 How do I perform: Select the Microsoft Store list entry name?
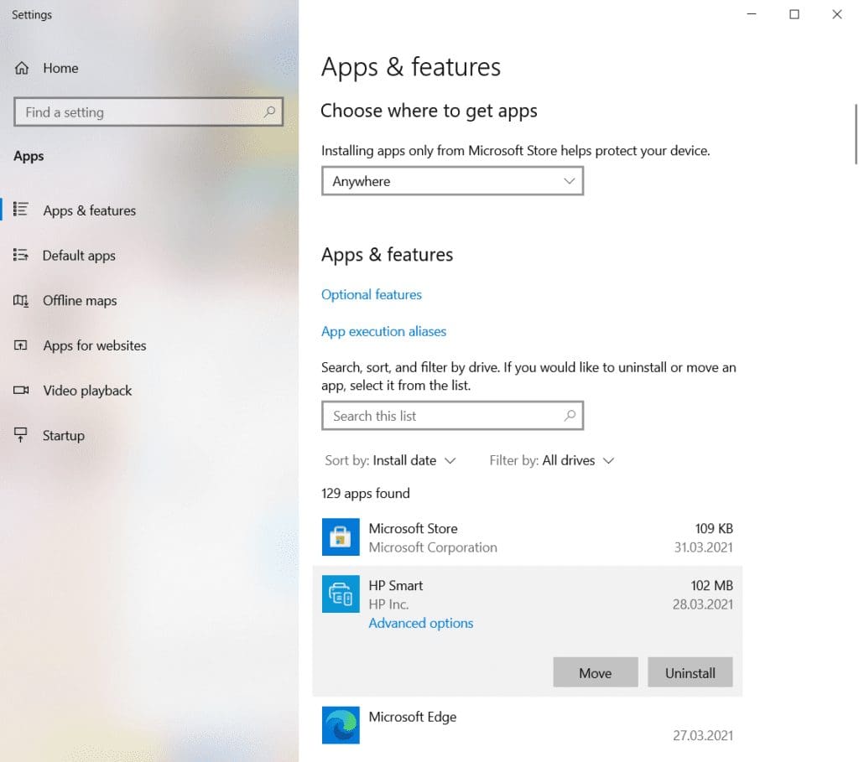pos(413,528)
